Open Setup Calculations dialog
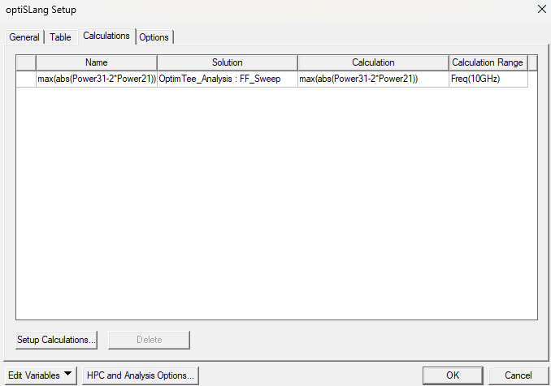Screen dimensions: 551x386 pos(57,340)
